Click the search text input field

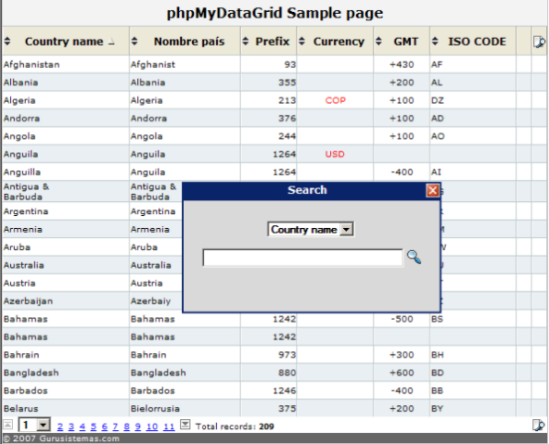click(x=303, y=258)
